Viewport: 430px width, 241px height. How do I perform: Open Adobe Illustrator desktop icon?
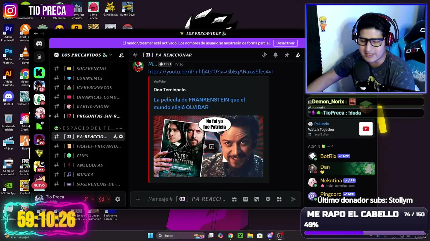9,78
